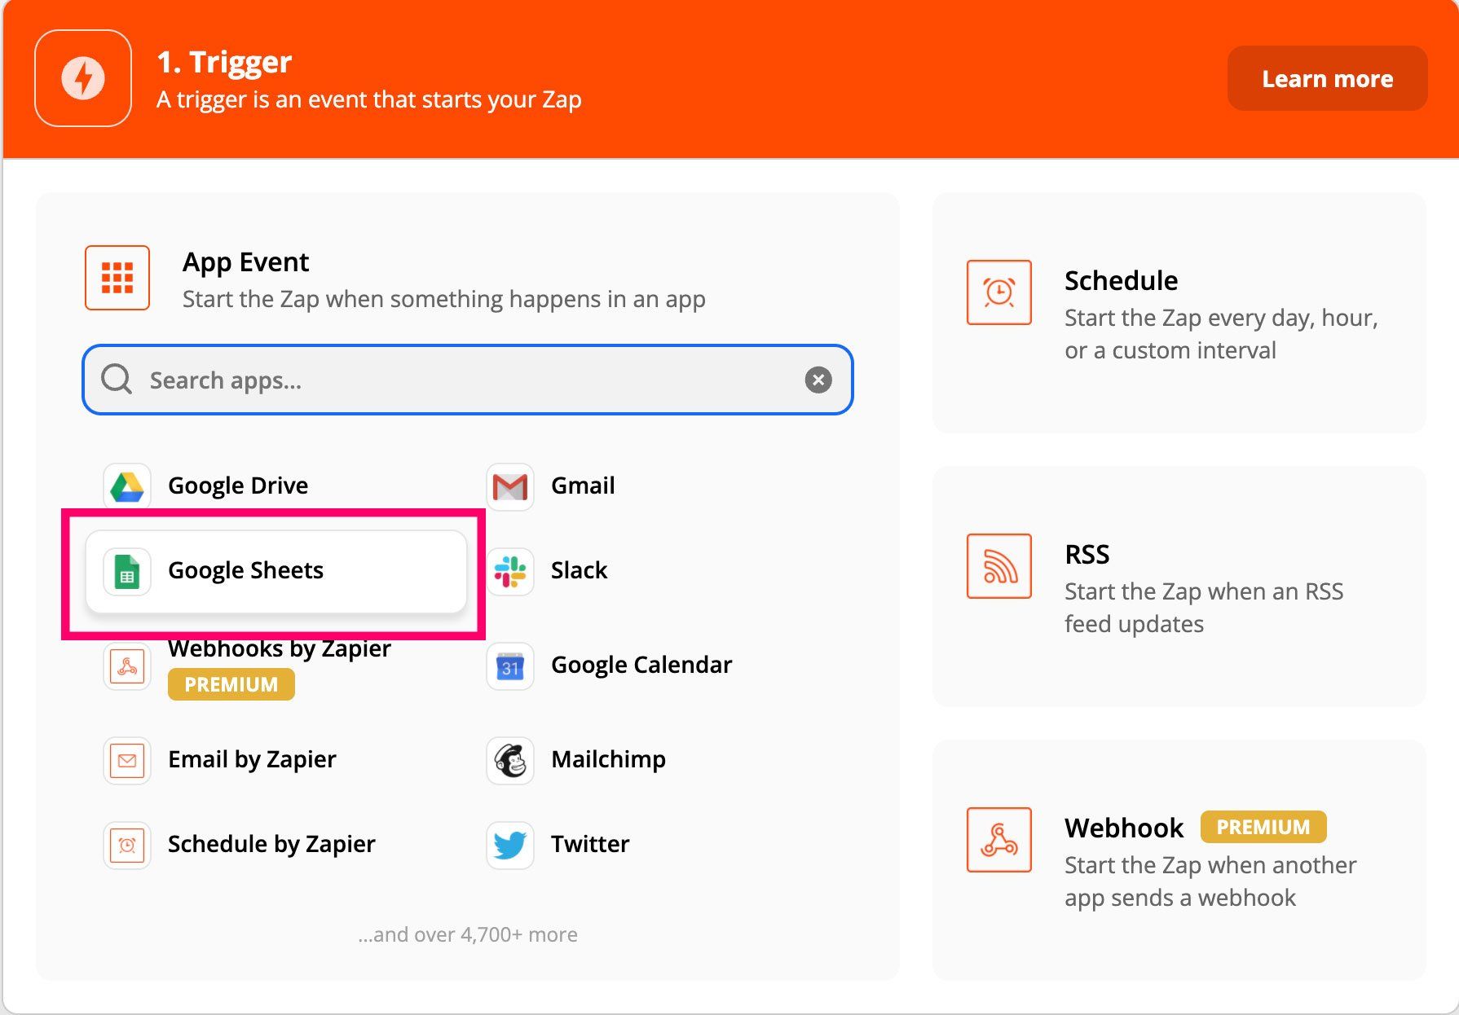Click 'Start the Zap when another app' description
1459x1015 pixels.
pyautogui.click(x=1210, y=881)
